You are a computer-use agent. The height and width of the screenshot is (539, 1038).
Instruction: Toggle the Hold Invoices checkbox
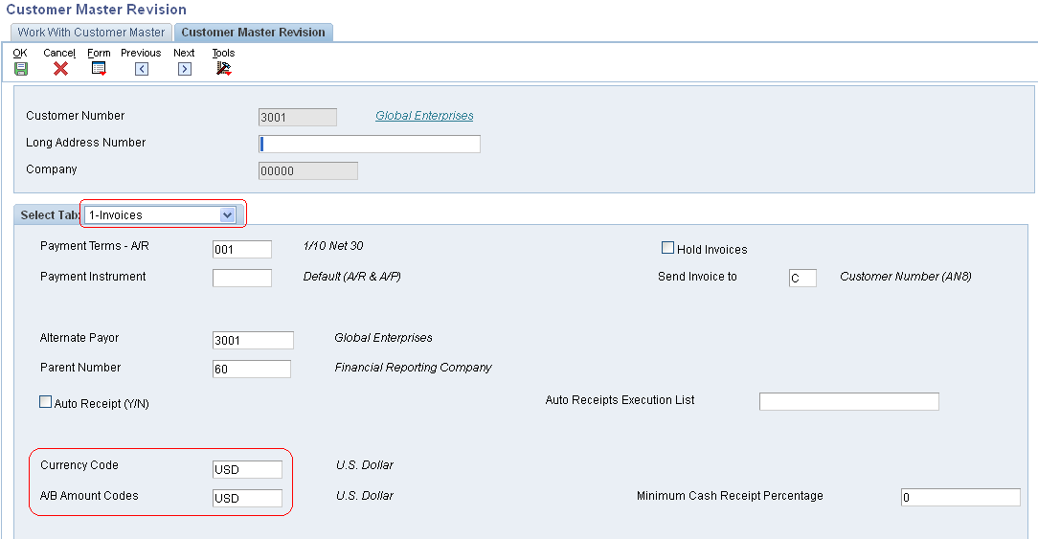pyautogui.click(x=668, y=248)
